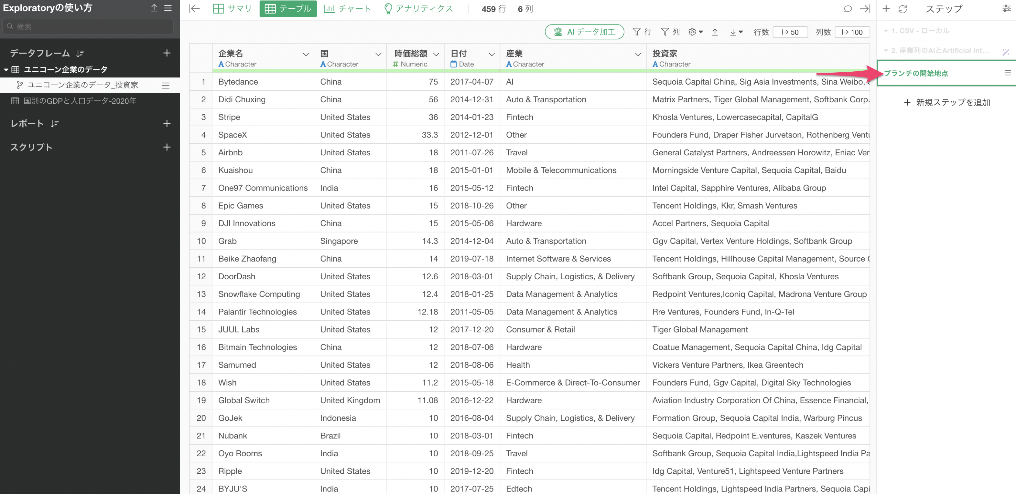Image resolution: width=1016 pixels, height=494 pixels.
Task: Open the ブランチの開始地点 step menu
Action: click(1007, 73)
